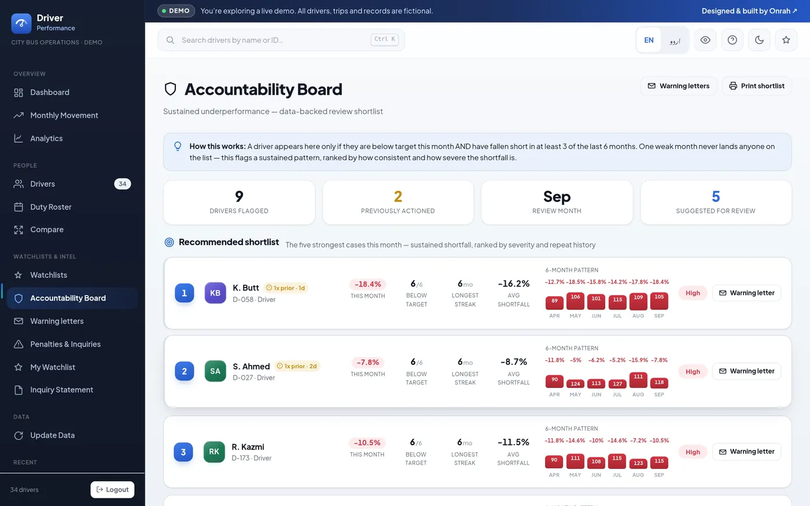Toggle the eye visibility icon in header
The image size is (810, 506).
point(705,40)
